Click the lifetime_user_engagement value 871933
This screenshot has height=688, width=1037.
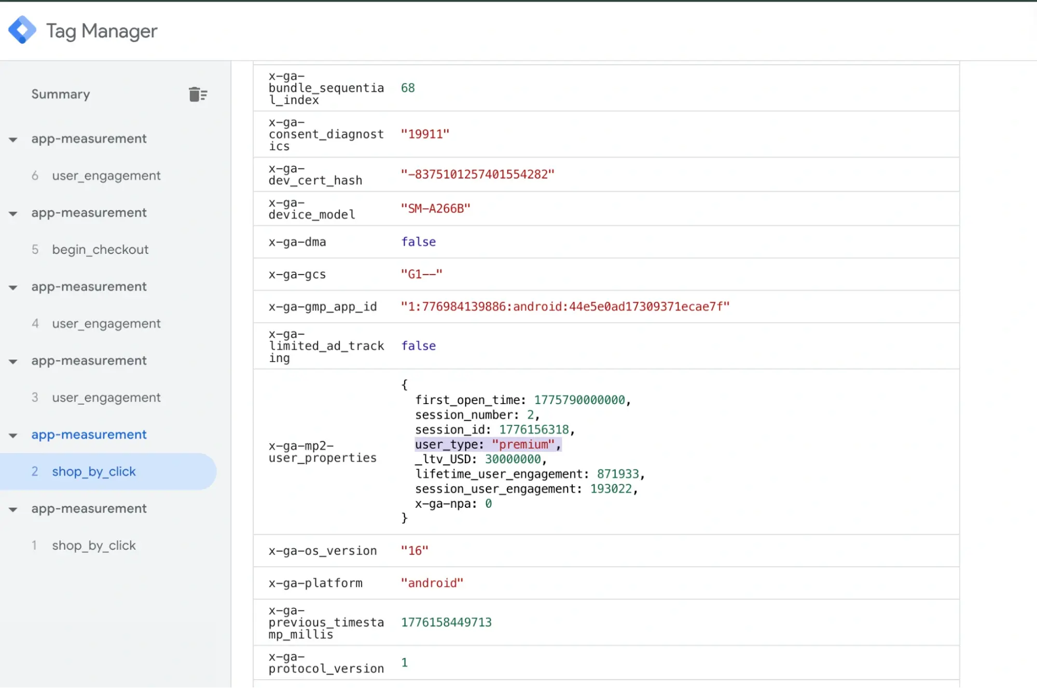618,474
